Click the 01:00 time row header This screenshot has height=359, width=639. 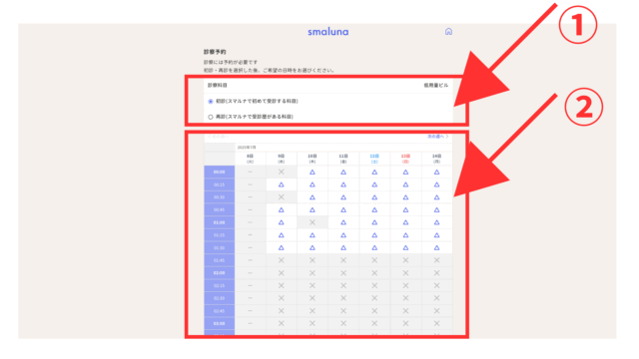220,222
